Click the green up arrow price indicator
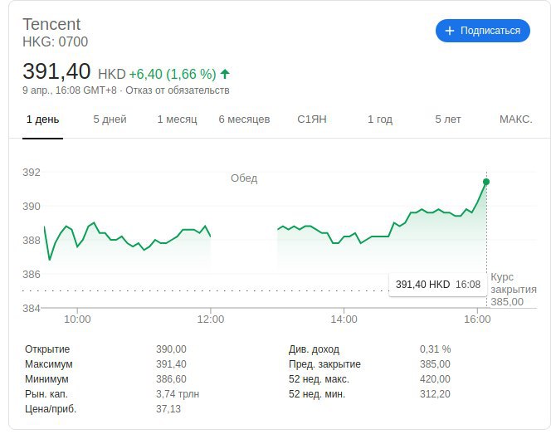 225,74
